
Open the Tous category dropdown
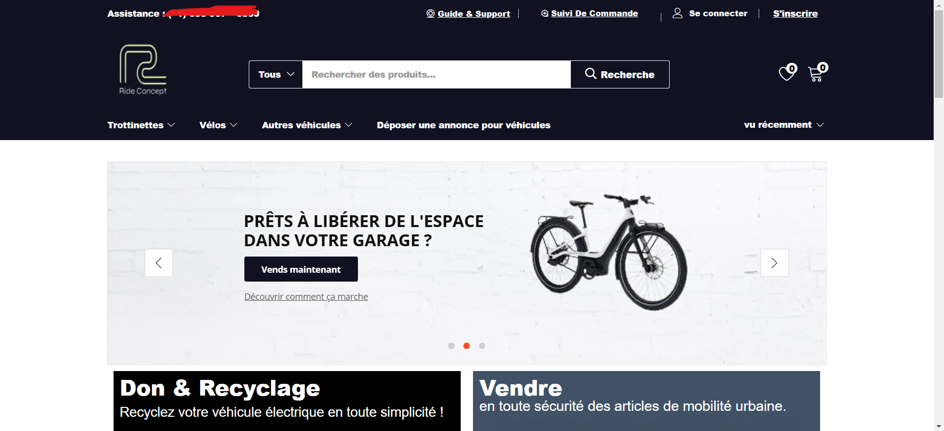pyautogui.click(x=276, y=75)
